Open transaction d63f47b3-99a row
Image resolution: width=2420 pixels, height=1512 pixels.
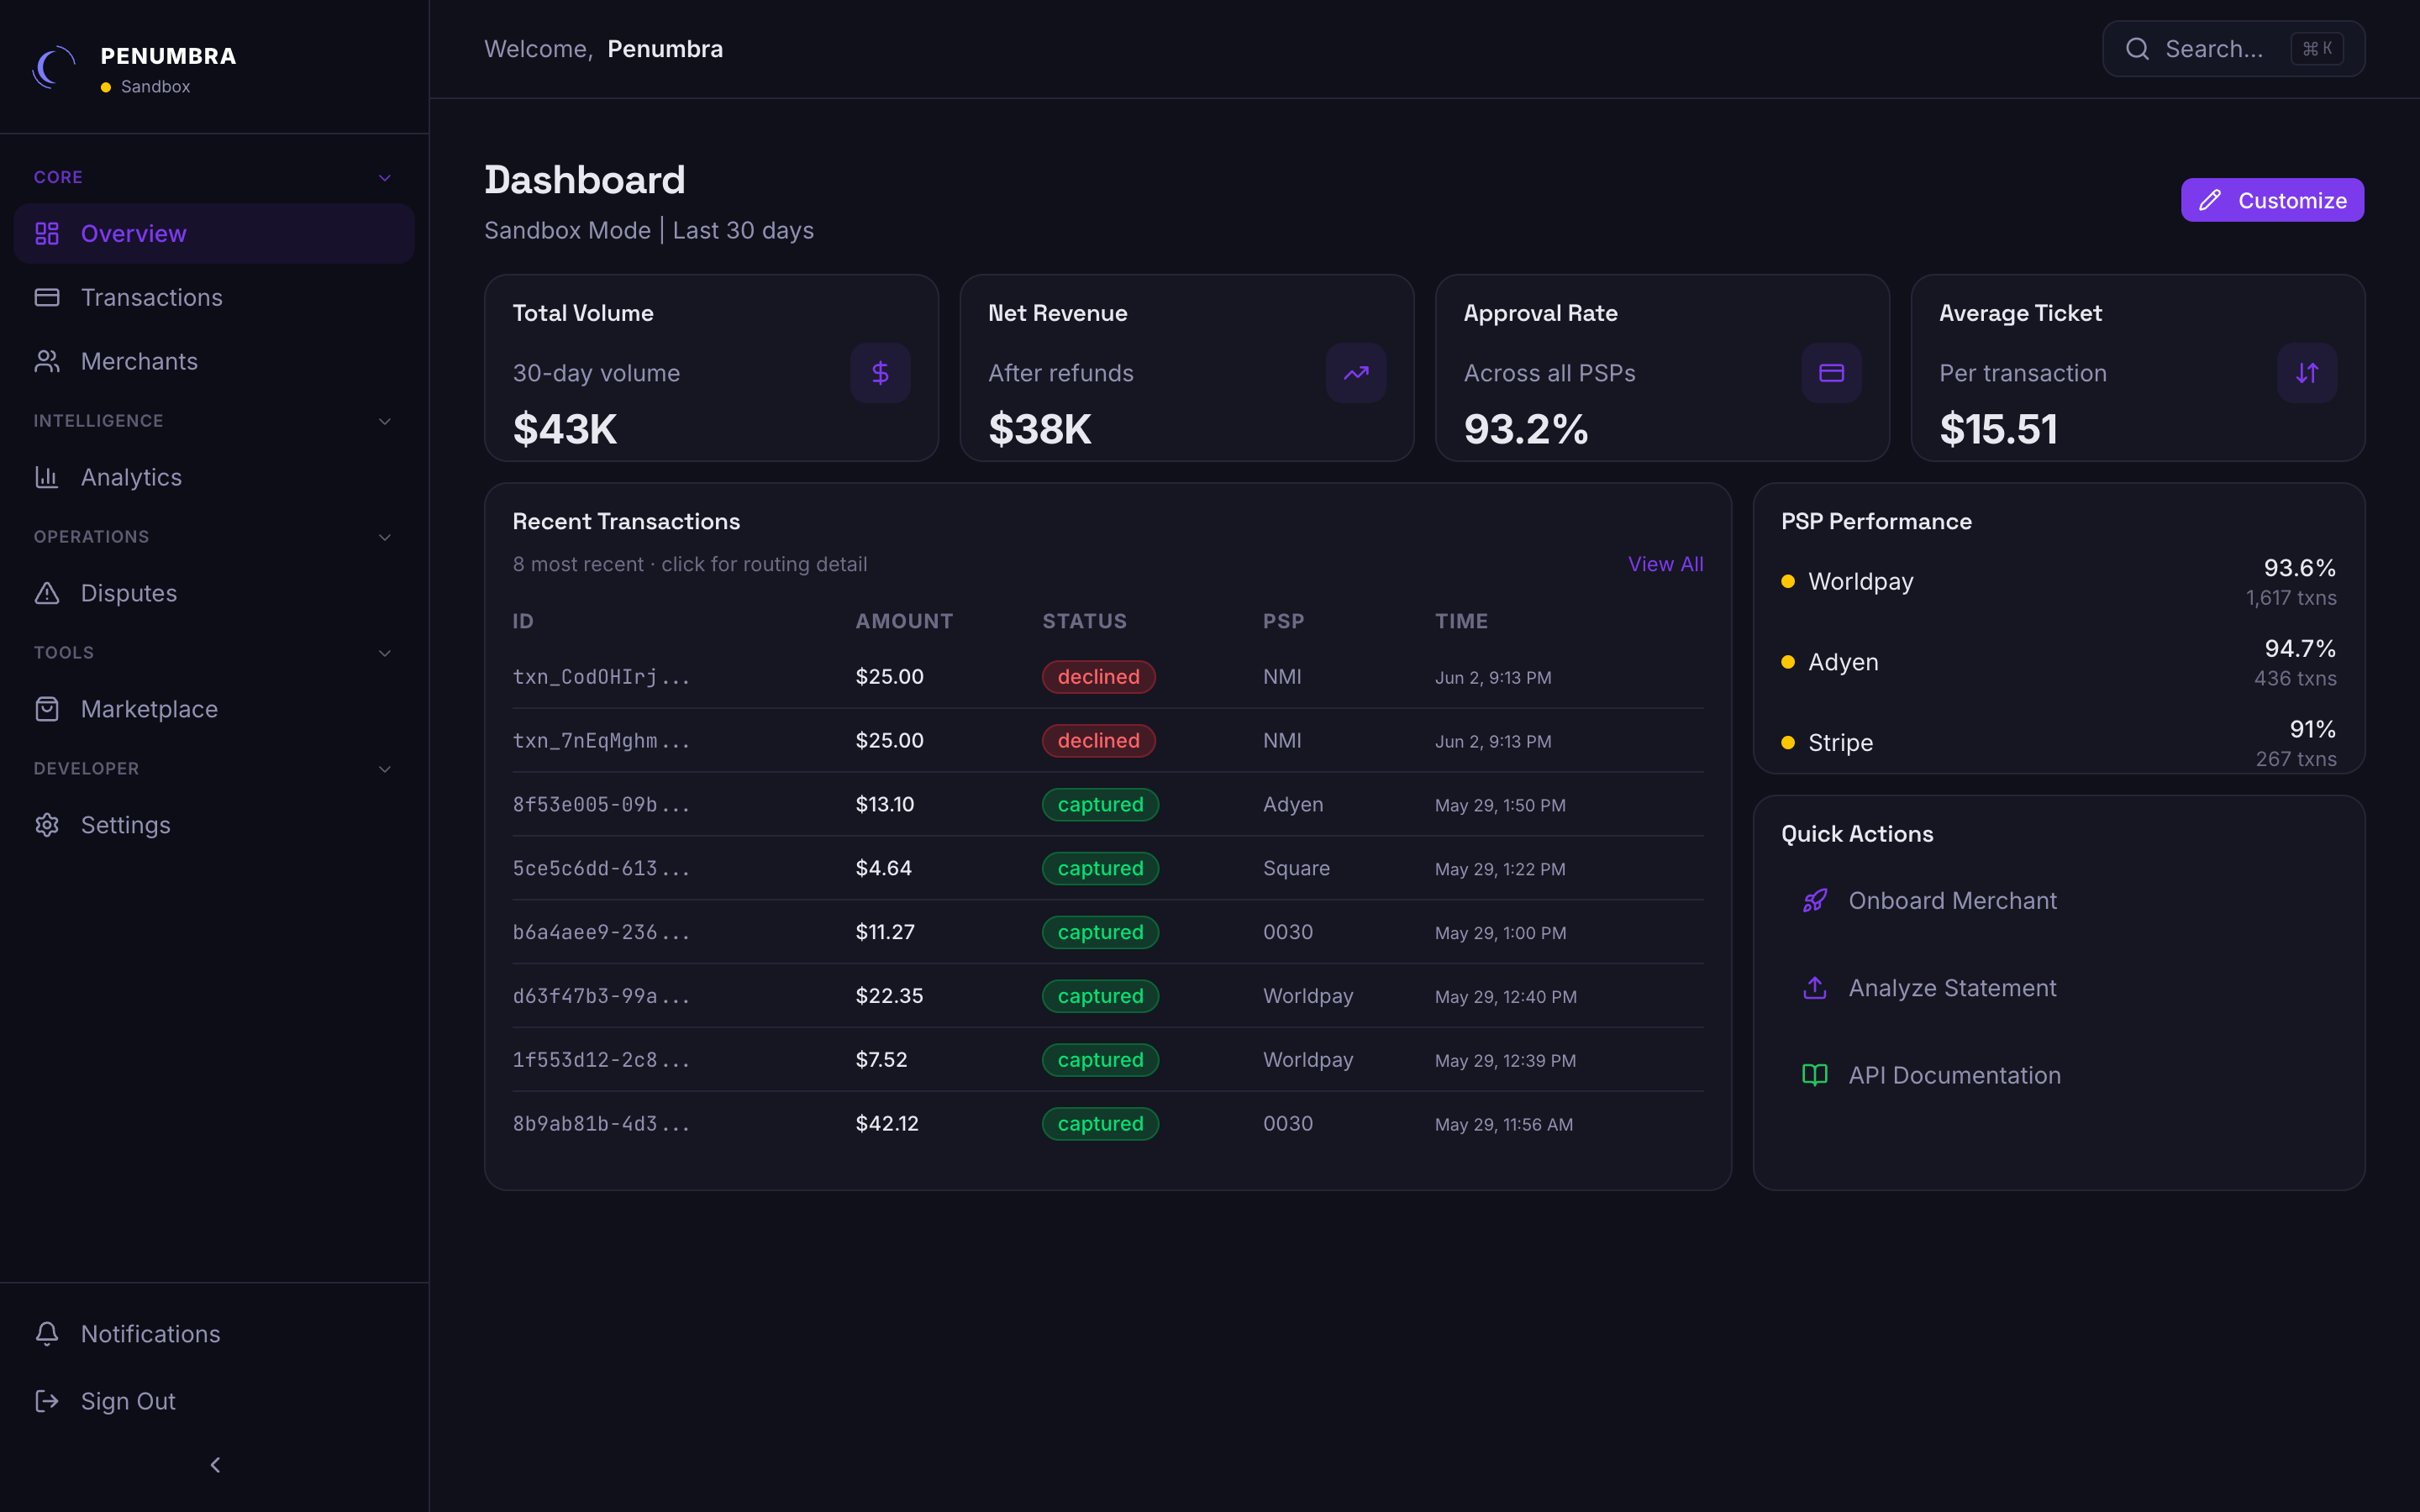point(1108,996)
